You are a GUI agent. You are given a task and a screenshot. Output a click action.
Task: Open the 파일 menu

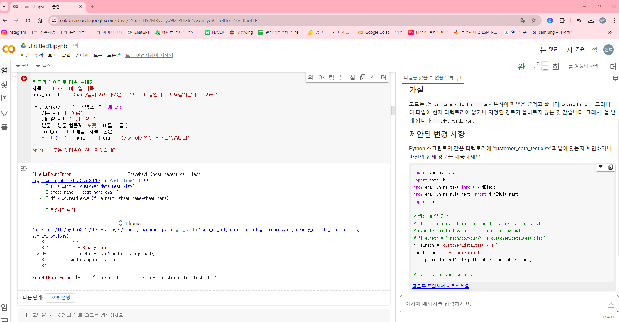pyautogui.click(x=25, y=55)
